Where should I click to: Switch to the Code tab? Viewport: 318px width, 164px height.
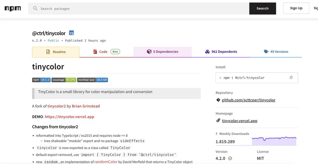coord(107,52)
